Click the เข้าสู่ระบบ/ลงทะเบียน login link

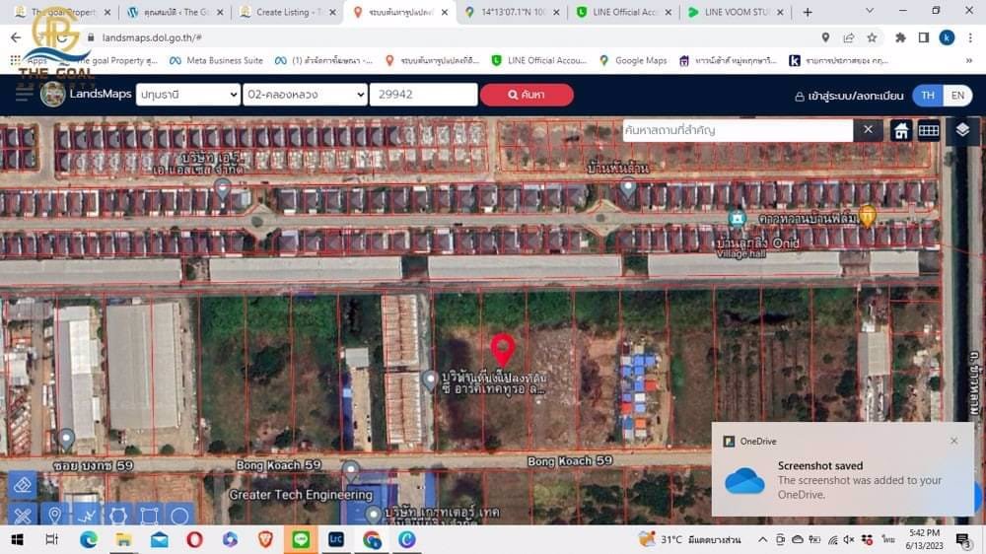pyautogui.click(x=849, y=96)
